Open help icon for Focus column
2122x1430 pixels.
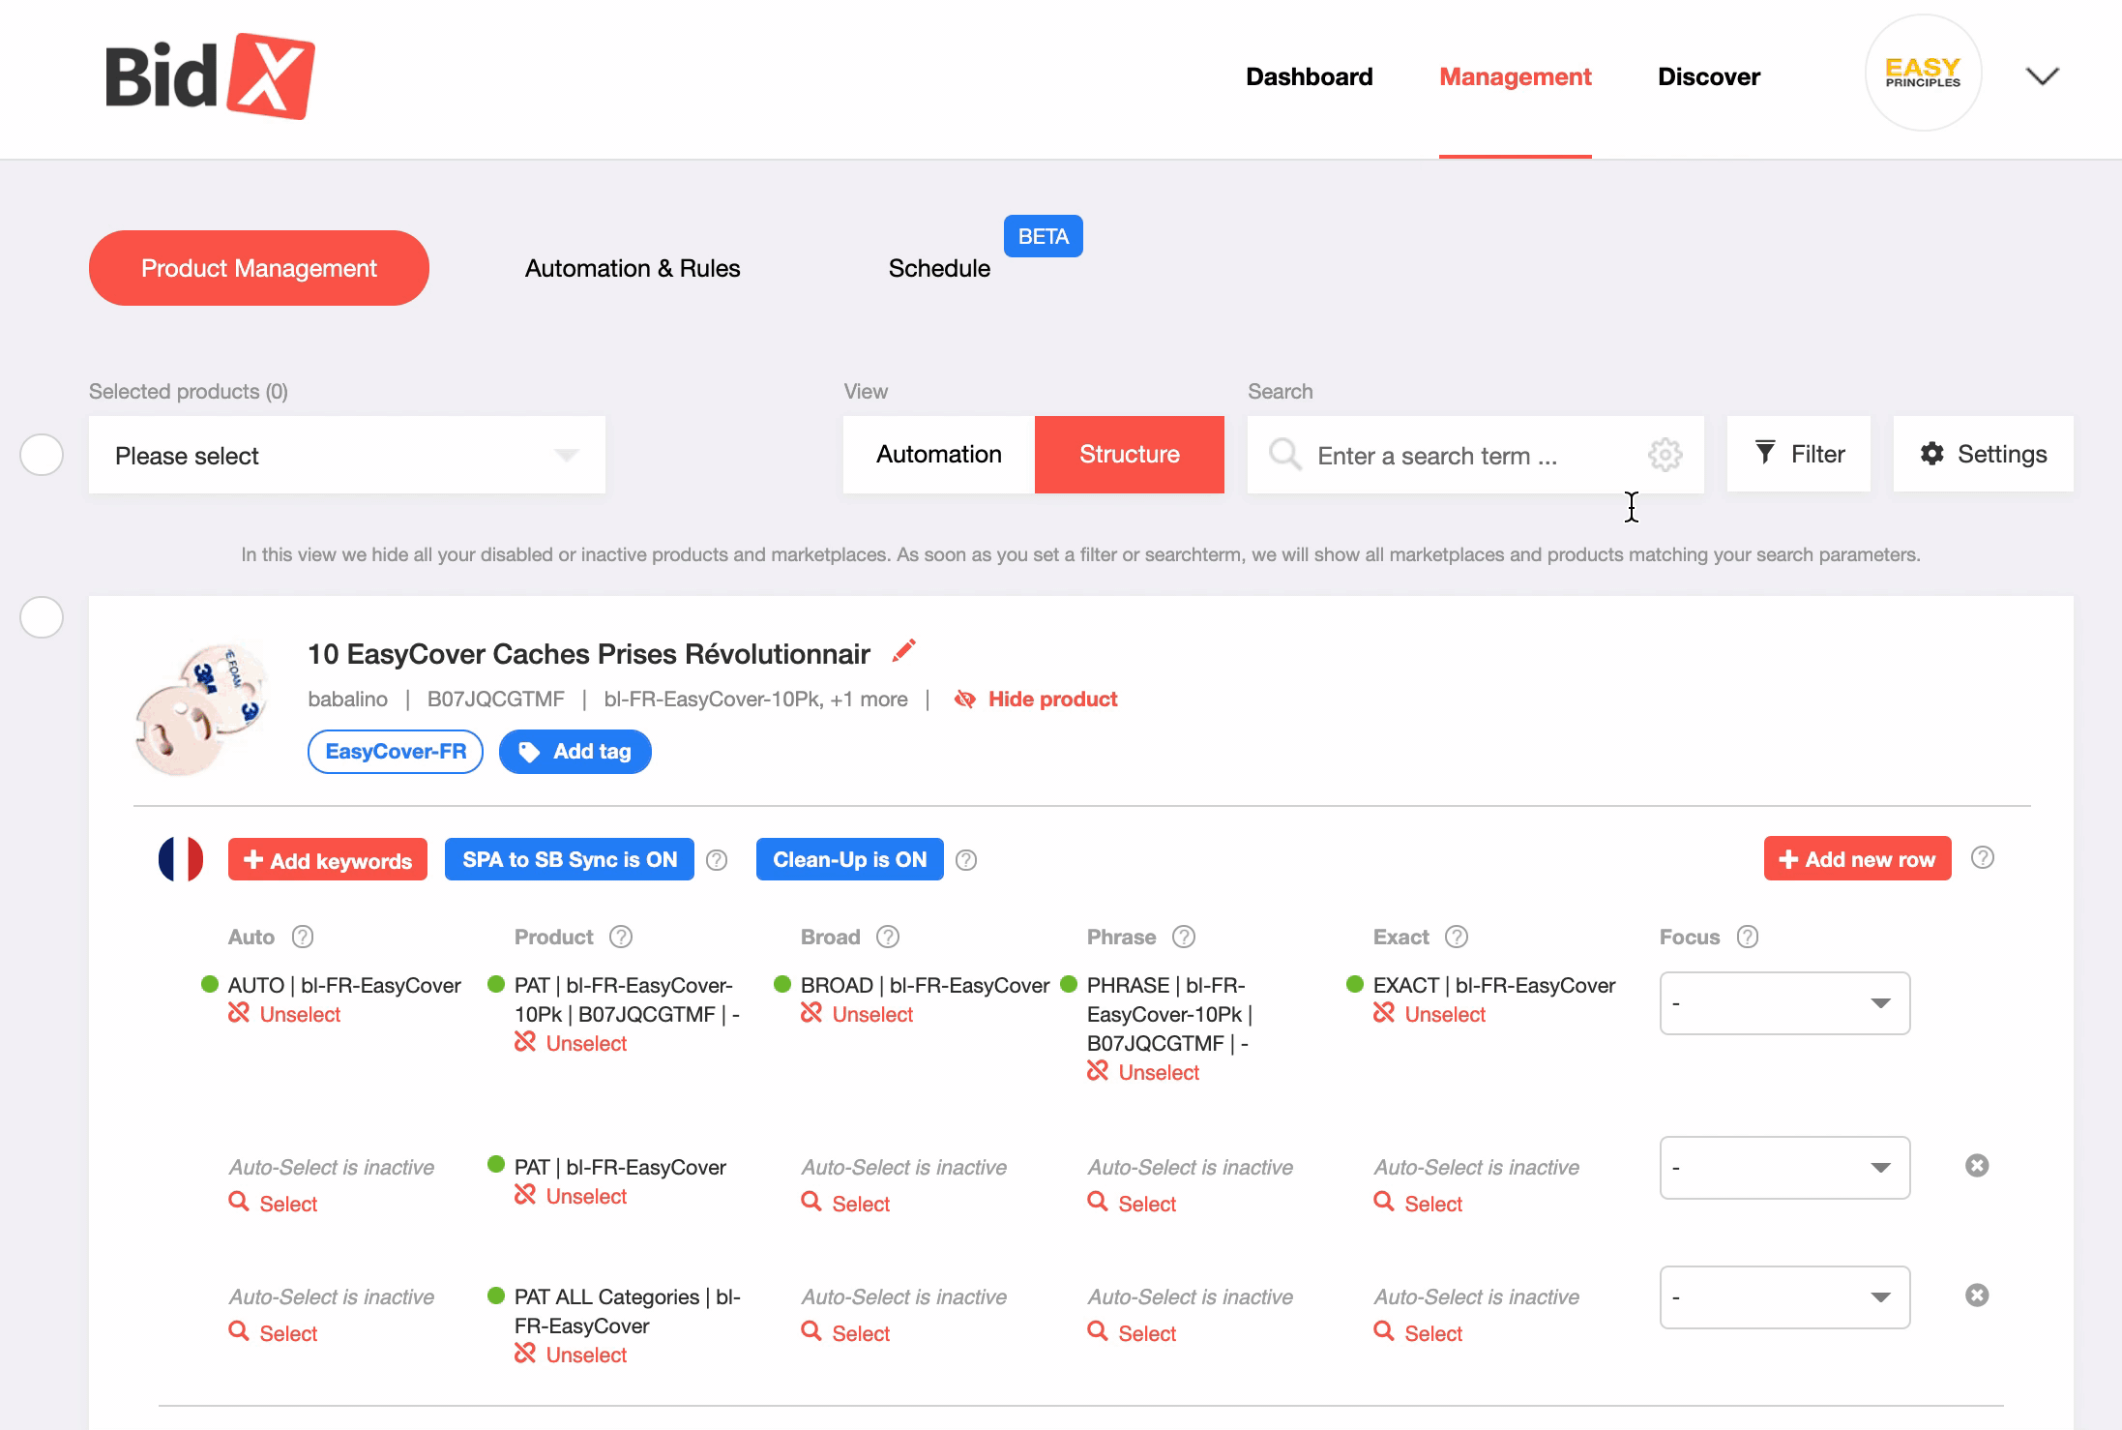1748,937
